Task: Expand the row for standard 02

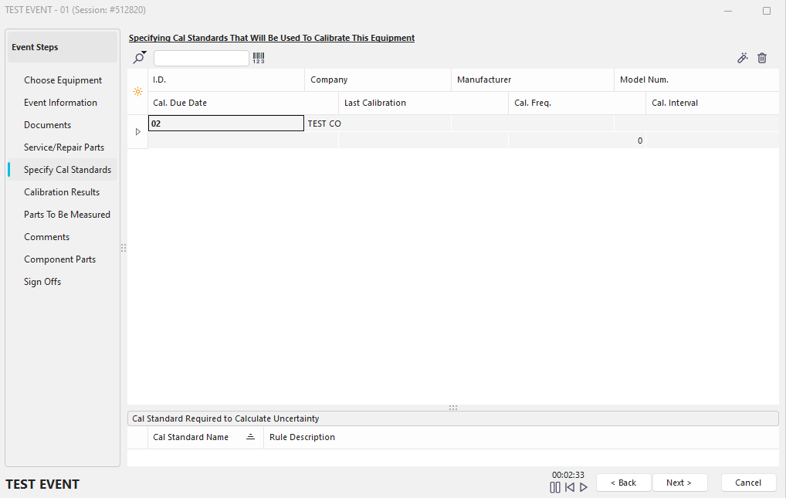Action: coord(138,132)
